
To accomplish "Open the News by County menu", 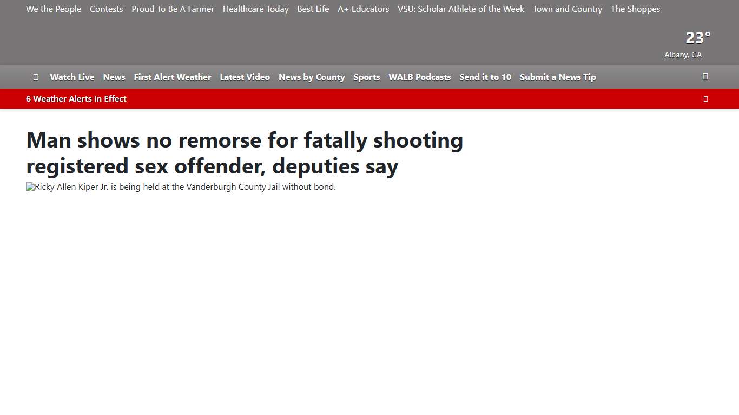I will pos(312,77).
